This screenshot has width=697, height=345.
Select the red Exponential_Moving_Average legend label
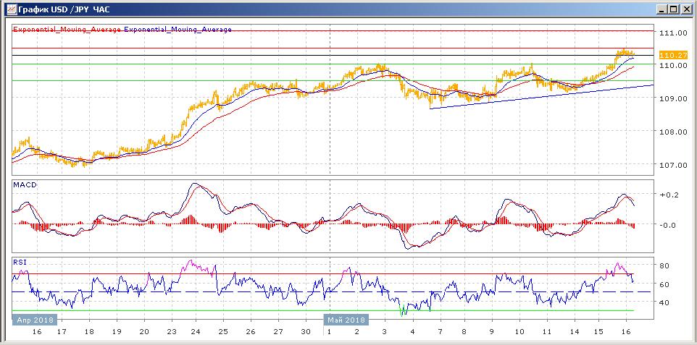coord(67,30)
